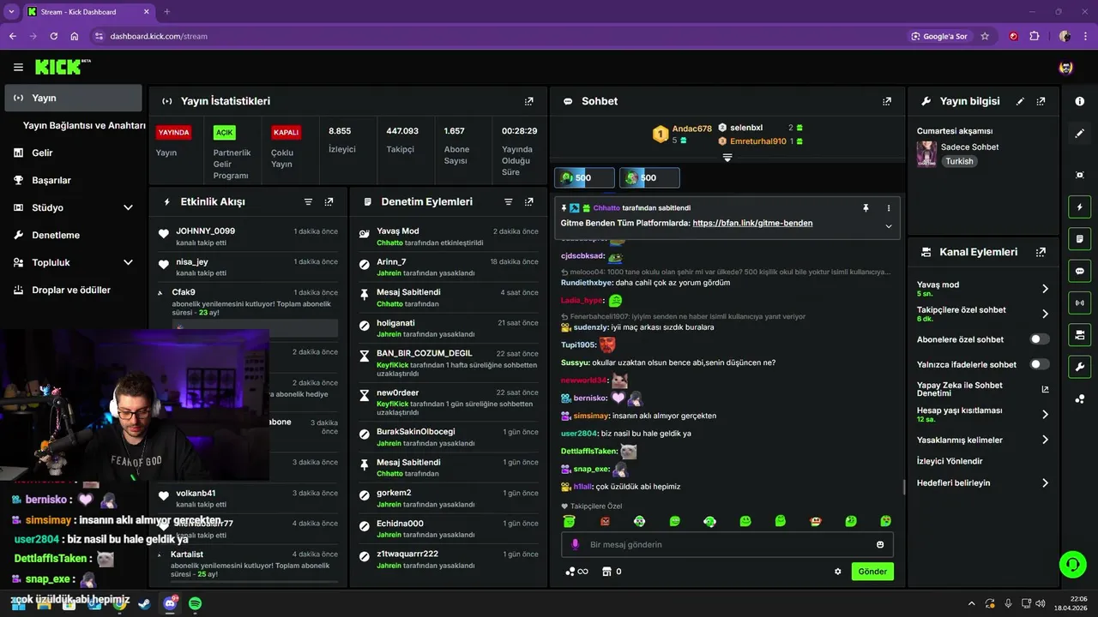The height and width of the screenshot is (617, 1098).
Task: Click the purple microphone icon in the message box
Action: tap(575, 545)
